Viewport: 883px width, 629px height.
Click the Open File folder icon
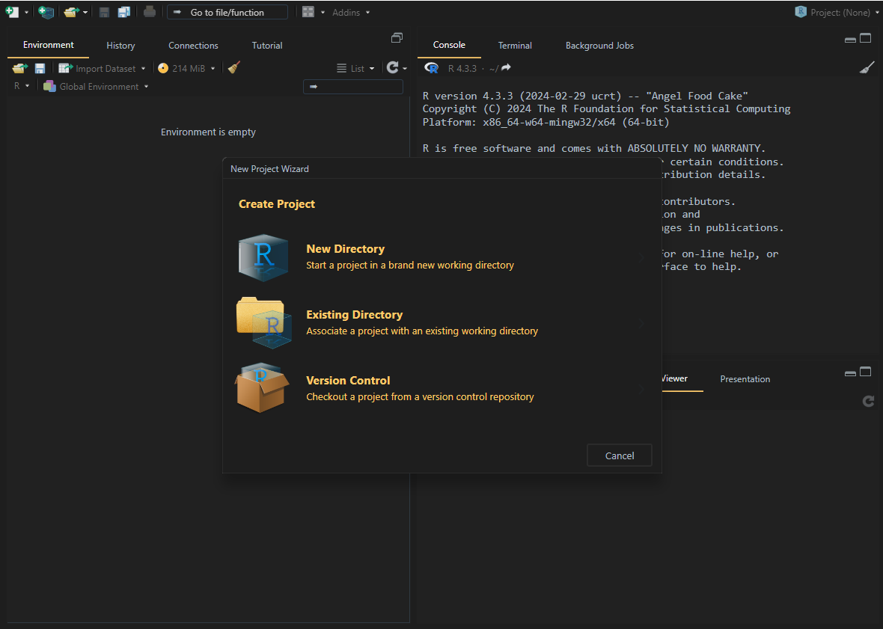pos(71,12)
